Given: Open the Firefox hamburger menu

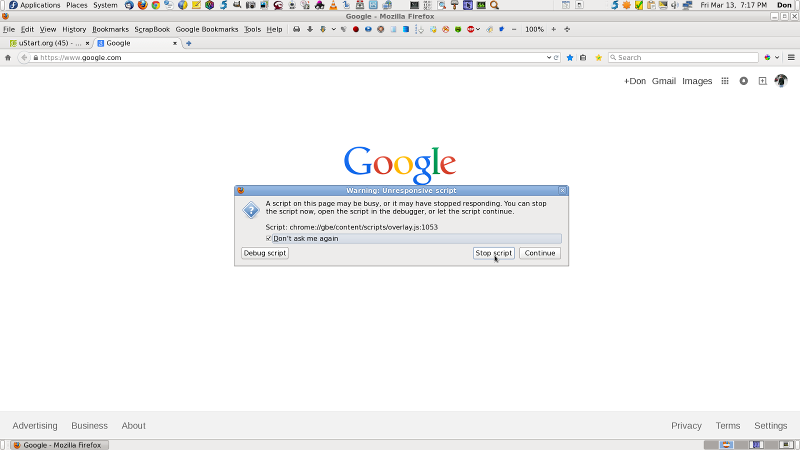Looking at the screenshot, I should pos(791,57).
